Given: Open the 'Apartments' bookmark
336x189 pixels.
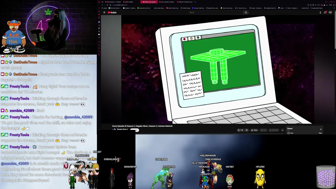Looking at the screenshot, I should [x=317, y=8].
